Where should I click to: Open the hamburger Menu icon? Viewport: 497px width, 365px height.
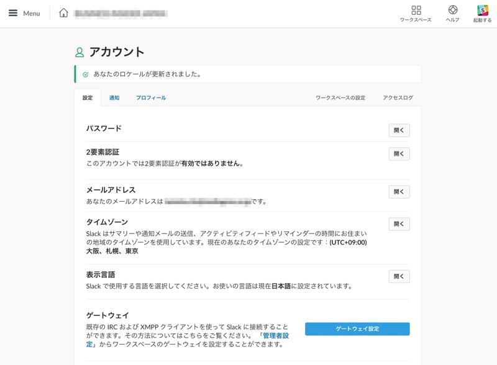[13, 13]
